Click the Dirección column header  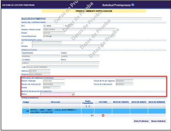pyautogui.click(x=56, y=102)
